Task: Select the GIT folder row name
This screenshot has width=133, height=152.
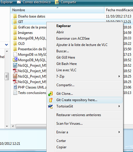Action: [x=21, y=22]
